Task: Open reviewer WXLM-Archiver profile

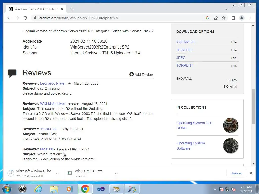Action: point(53,104)
